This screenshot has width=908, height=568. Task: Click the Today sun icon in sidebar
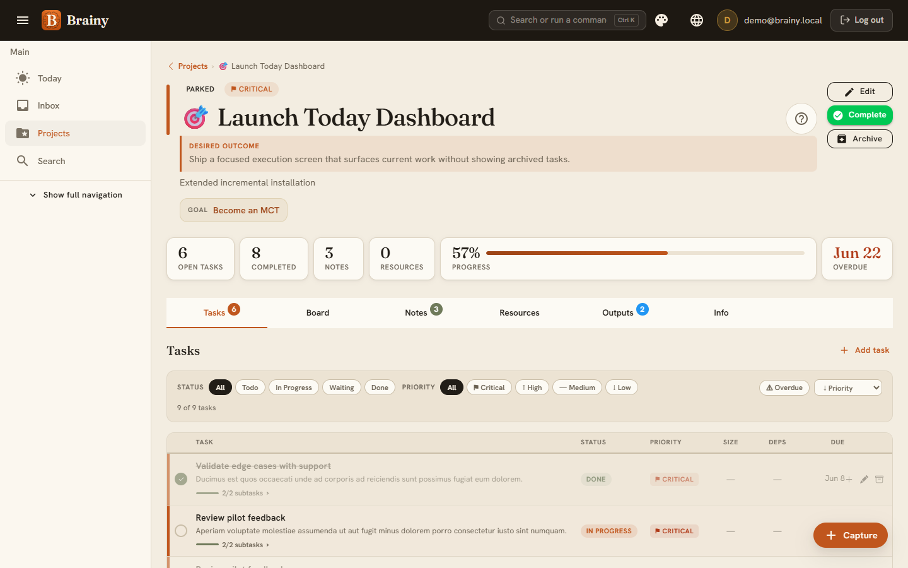pos(23,78)
